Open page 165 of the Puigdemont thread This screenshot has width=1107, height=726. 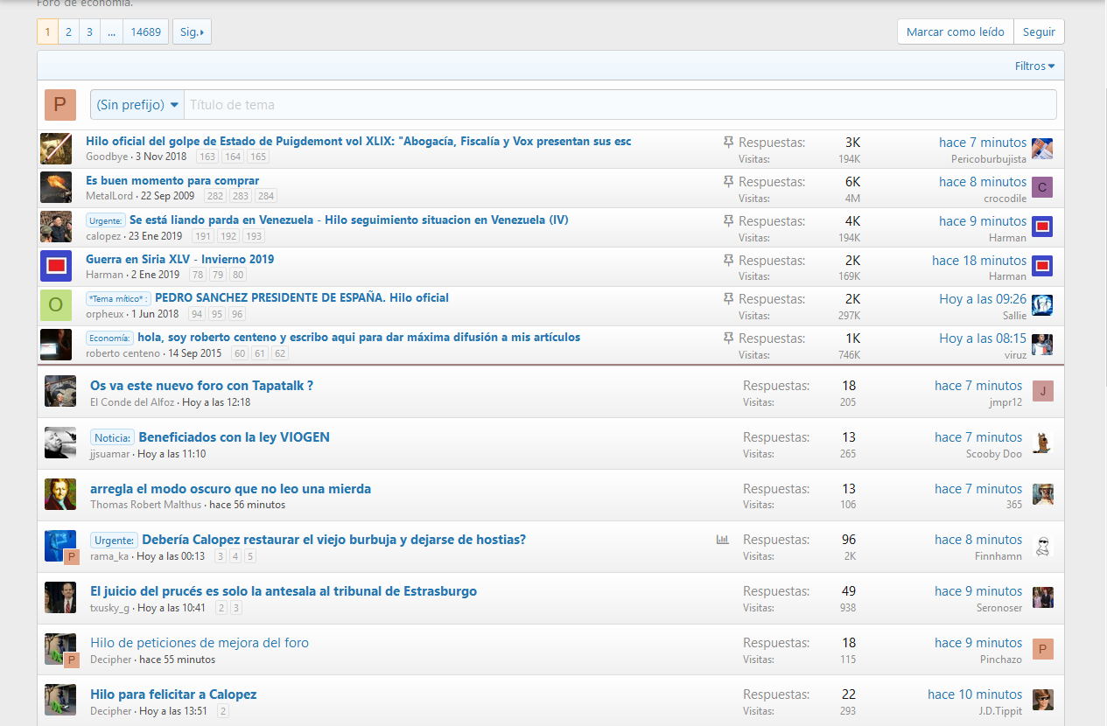[x=258, y=157]
